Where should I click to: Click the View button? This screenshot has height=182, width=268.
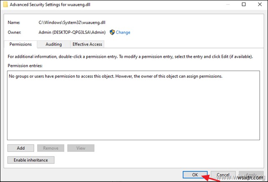click(81, 148)
